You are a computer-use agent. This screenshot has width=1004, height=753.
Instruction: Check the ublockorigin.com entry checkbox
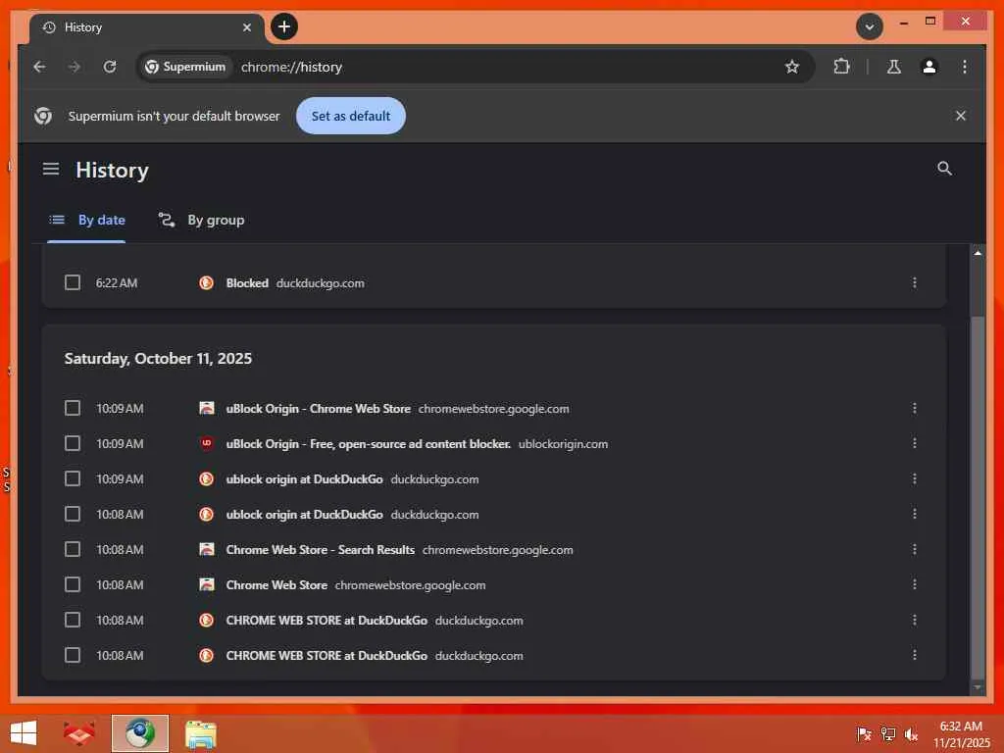coord(73,443)
